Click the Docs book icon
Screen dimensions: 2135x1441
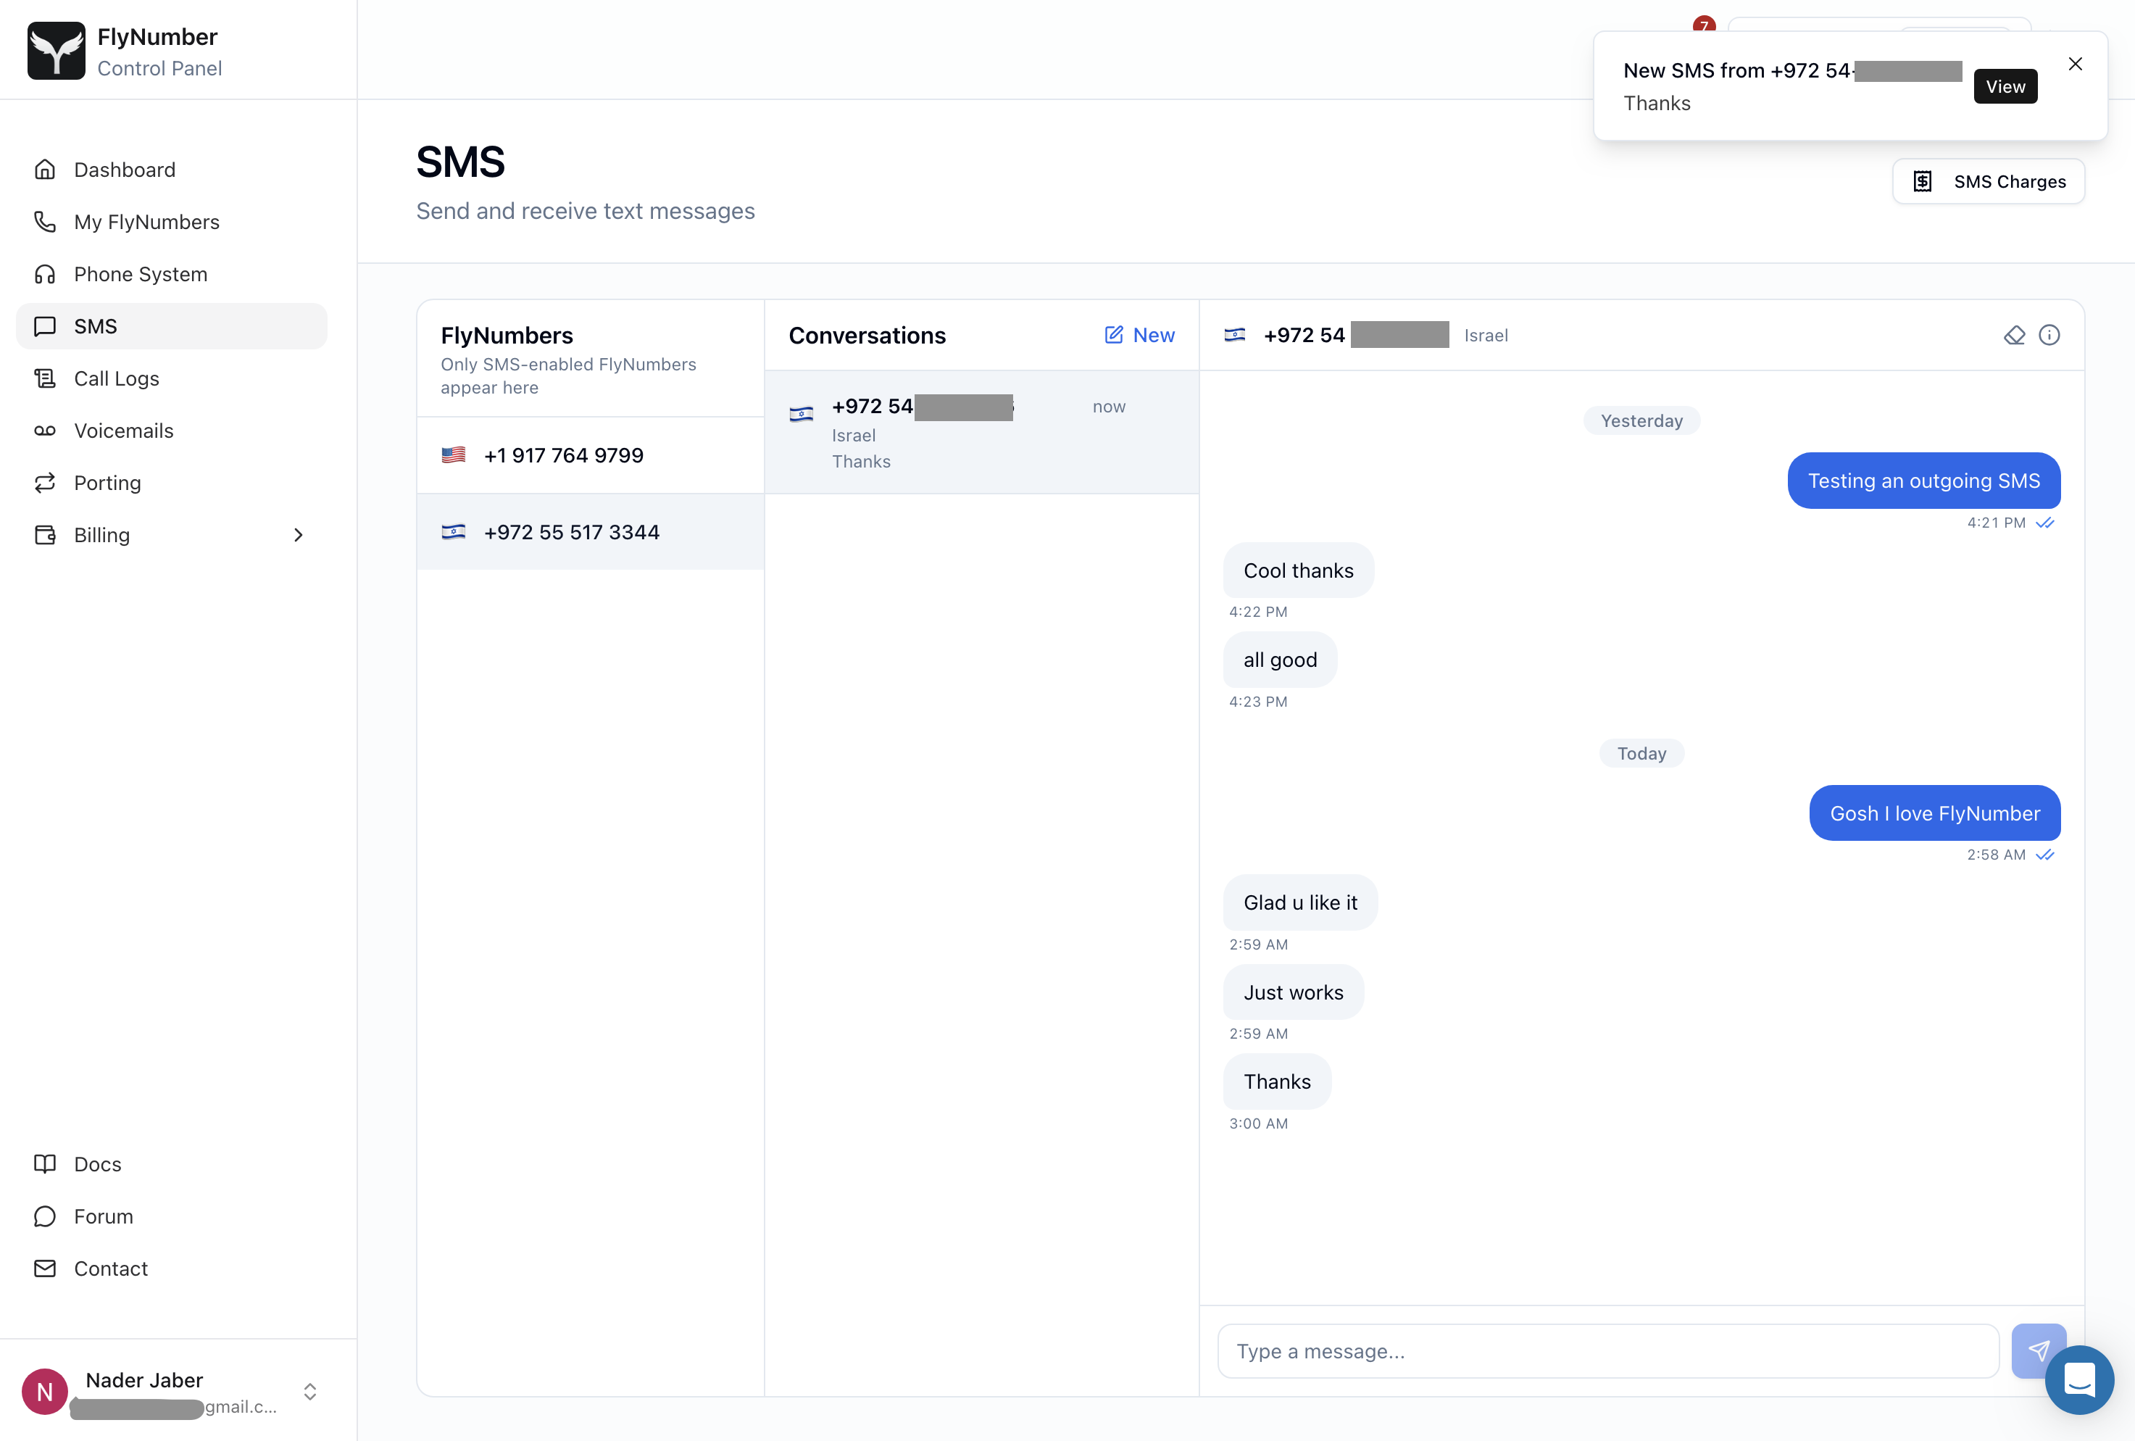[x=45, y=1164]
